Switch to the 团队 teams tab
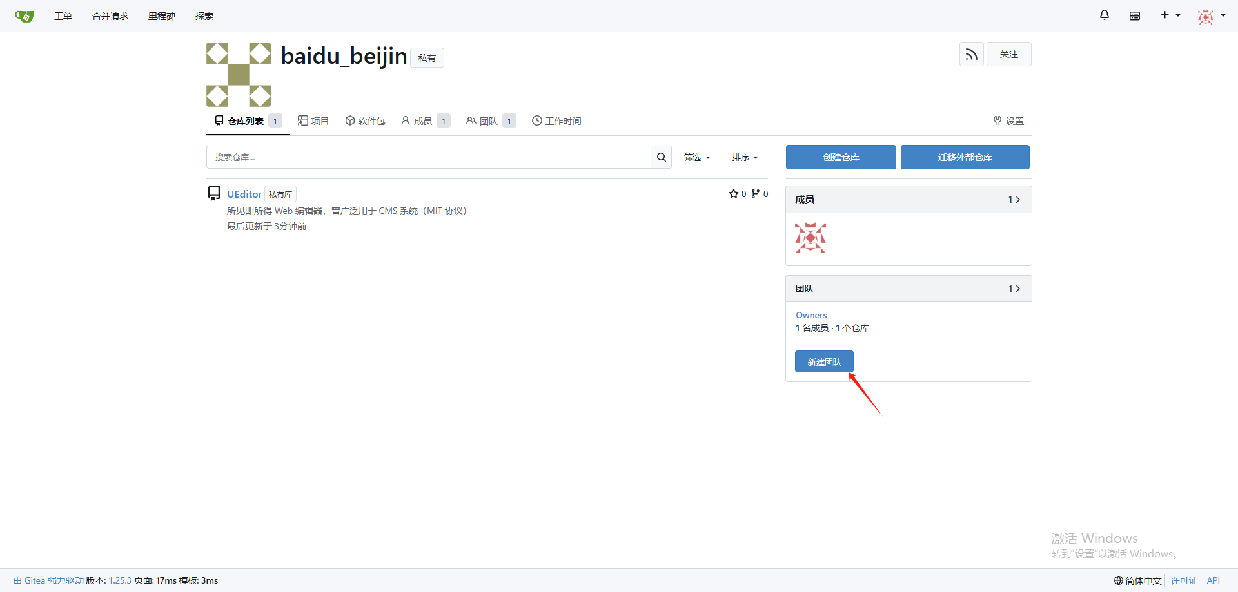Screen dimensions: 1238x592 point(491,121)
